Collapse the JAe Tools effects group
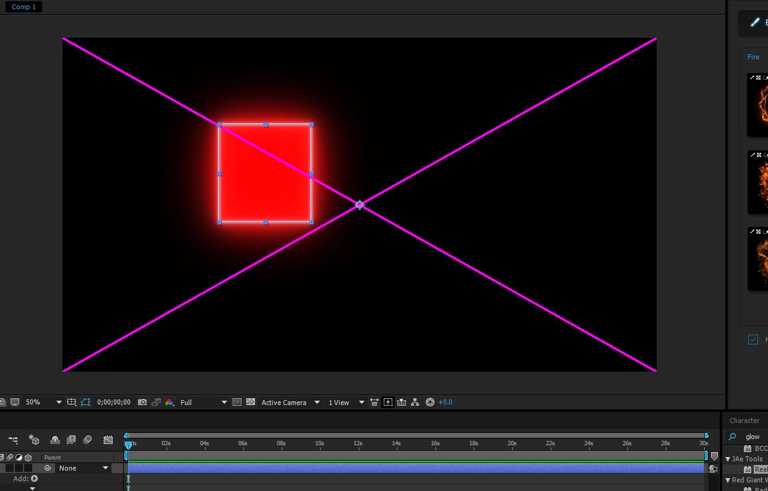The height and width of the screenshot is (491, 768). click(x=728, y=459)
